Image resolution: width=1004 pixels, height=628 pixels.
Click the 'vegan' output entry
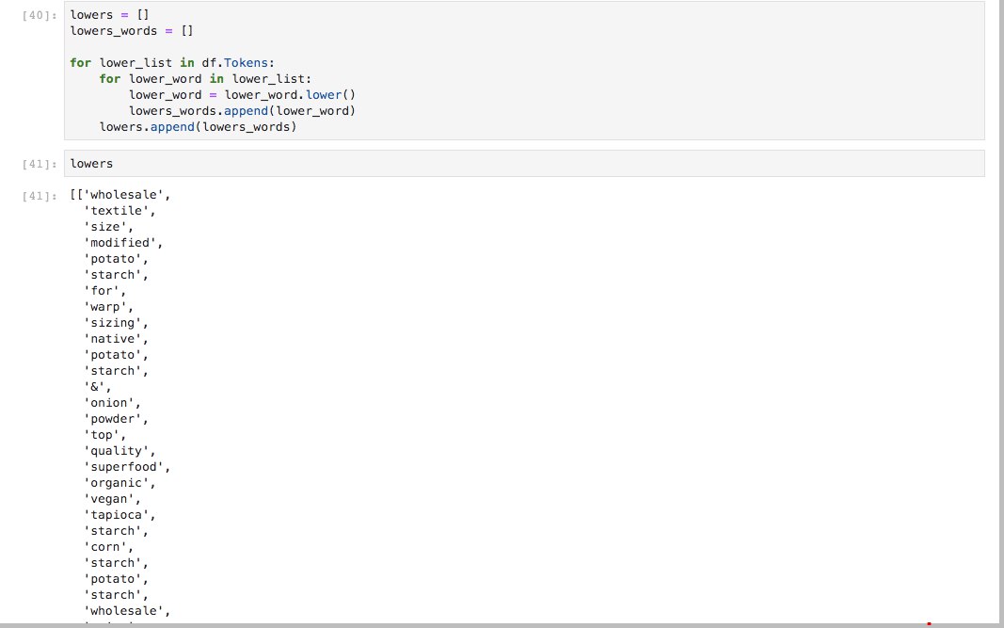tap(113, 499)
